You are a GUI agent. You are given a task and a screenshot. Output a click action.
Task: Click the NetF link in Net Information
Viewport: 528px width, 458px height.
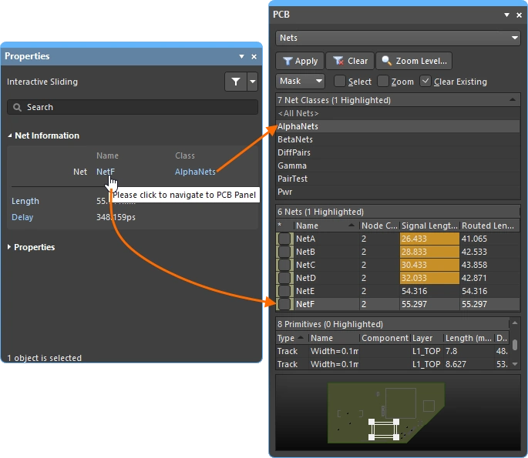(x=106, y=172)
